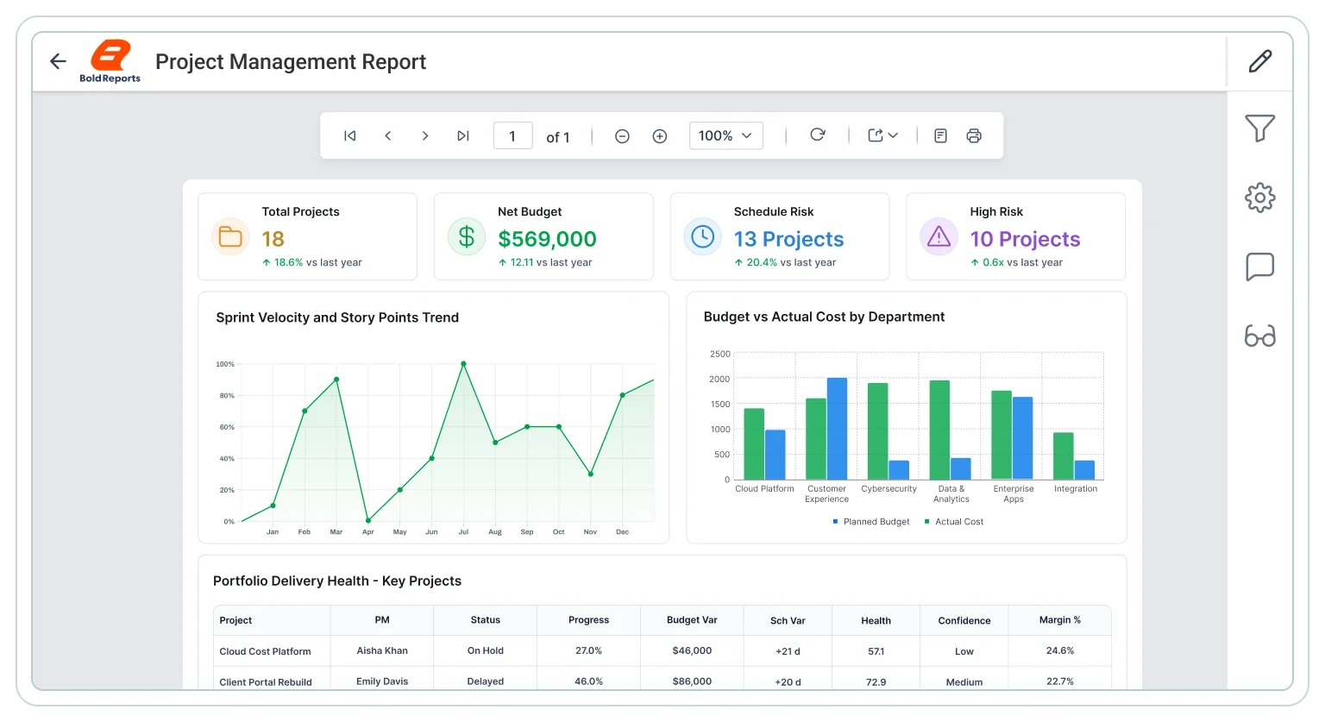Zoom out with the minus icon

pos(622,136)
